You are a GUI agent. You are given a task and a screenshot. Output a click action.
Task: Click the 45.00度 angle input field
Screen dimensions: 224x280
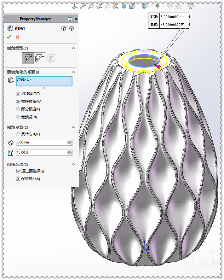tap(41, 153)
